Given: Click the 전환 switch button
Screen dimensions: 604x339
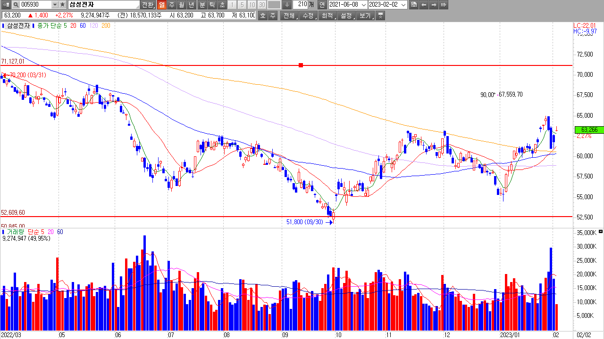Looking at the screenshot, I should (148, 5).
